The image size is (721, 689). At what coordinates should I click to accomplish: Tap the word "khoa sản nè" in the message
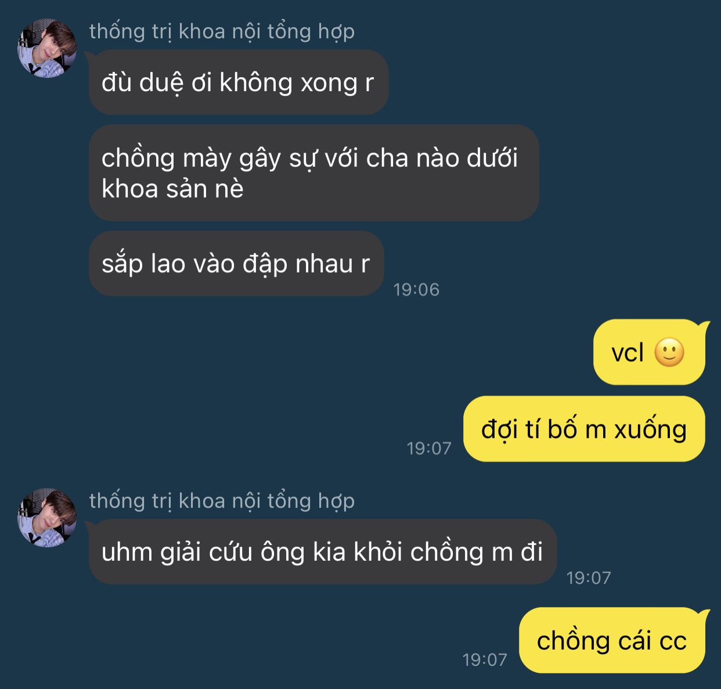coord(172,189)
